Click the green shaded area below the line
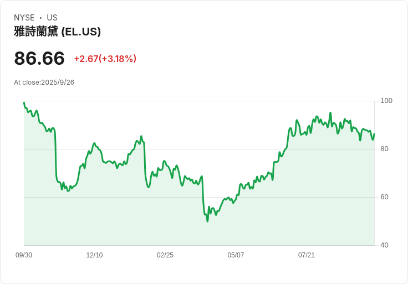The image size is (408, 284). pyautogui.click(x=166, y=221)
